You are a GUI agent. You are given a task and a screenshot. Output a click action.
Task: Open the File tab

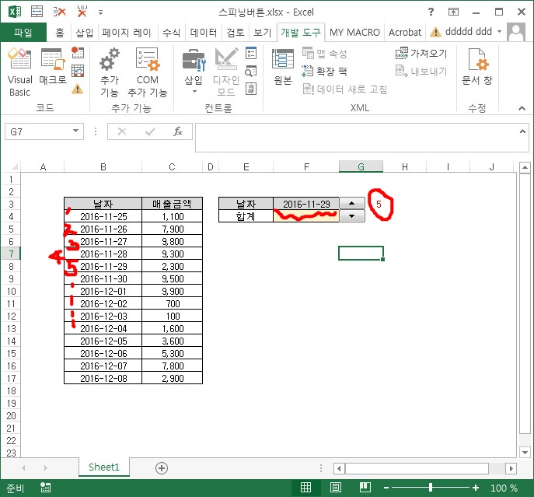pyautogui.click(x=23, y=32)
